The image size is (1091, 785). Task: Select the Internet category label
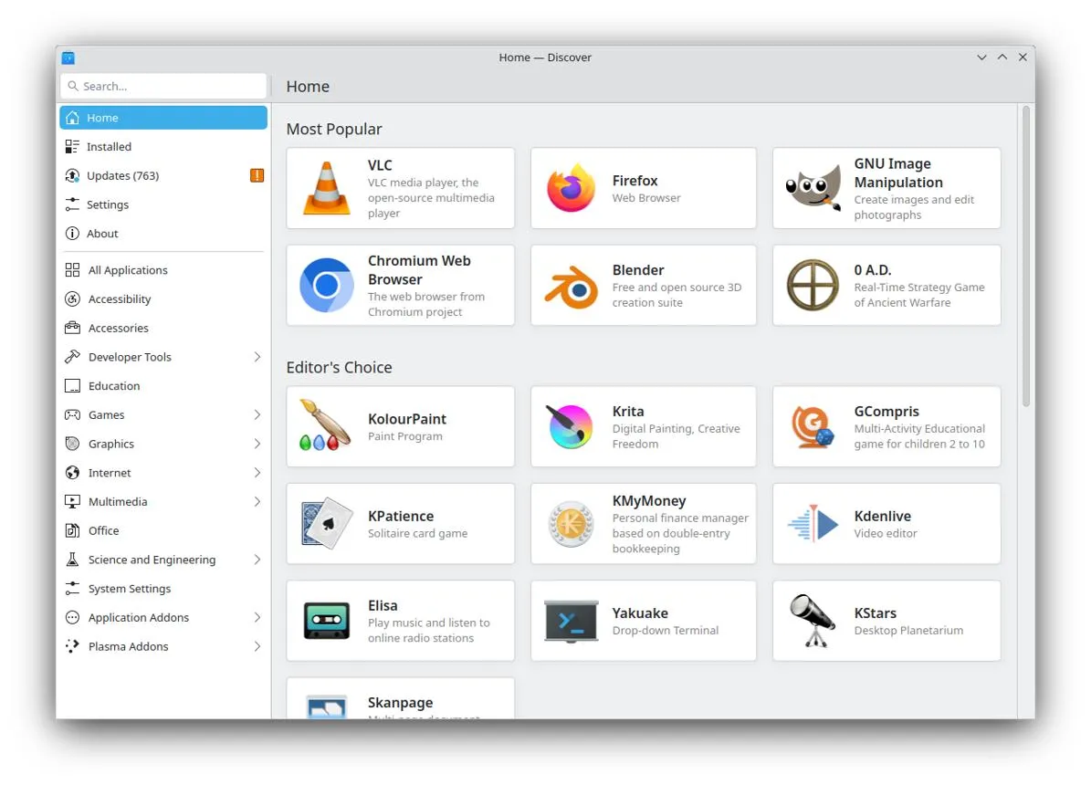(x=110, y=473)
